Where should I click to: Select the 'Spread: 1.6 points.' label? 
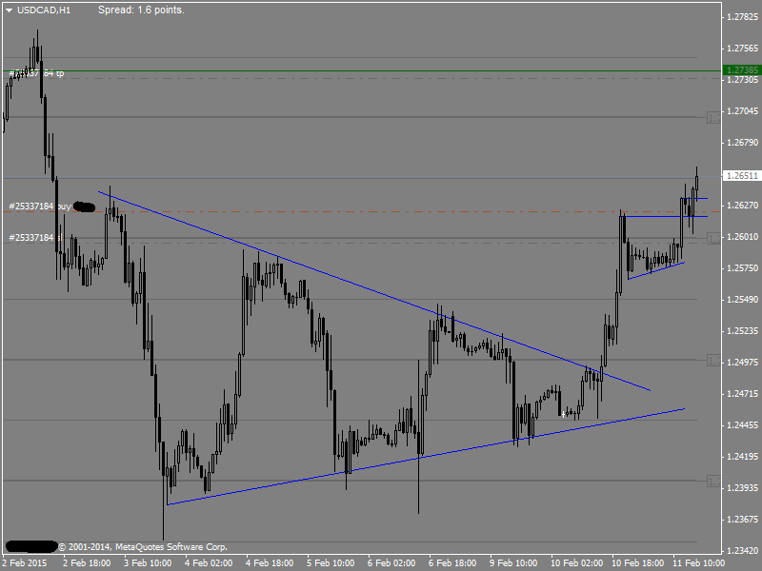141,10
